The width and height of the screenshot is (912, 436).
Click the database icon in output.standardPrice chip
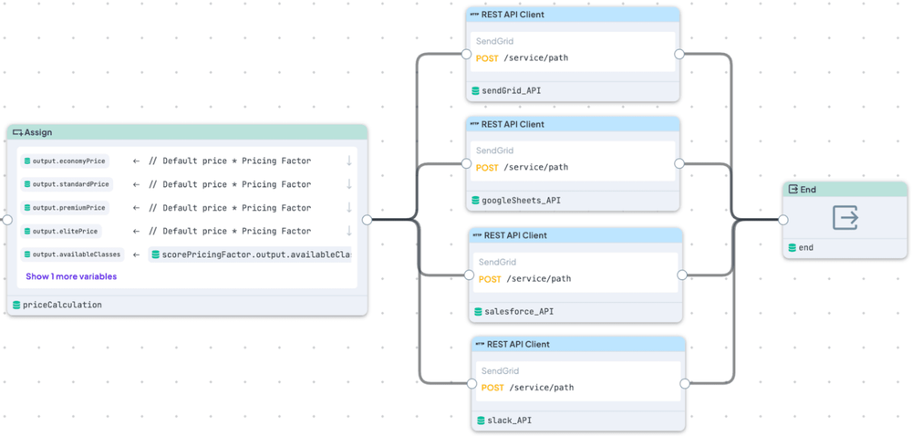26,184
